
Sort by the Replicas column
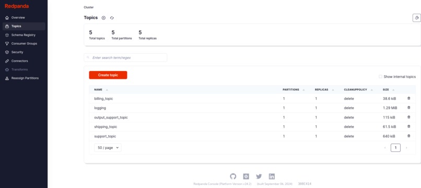point(324,90)
